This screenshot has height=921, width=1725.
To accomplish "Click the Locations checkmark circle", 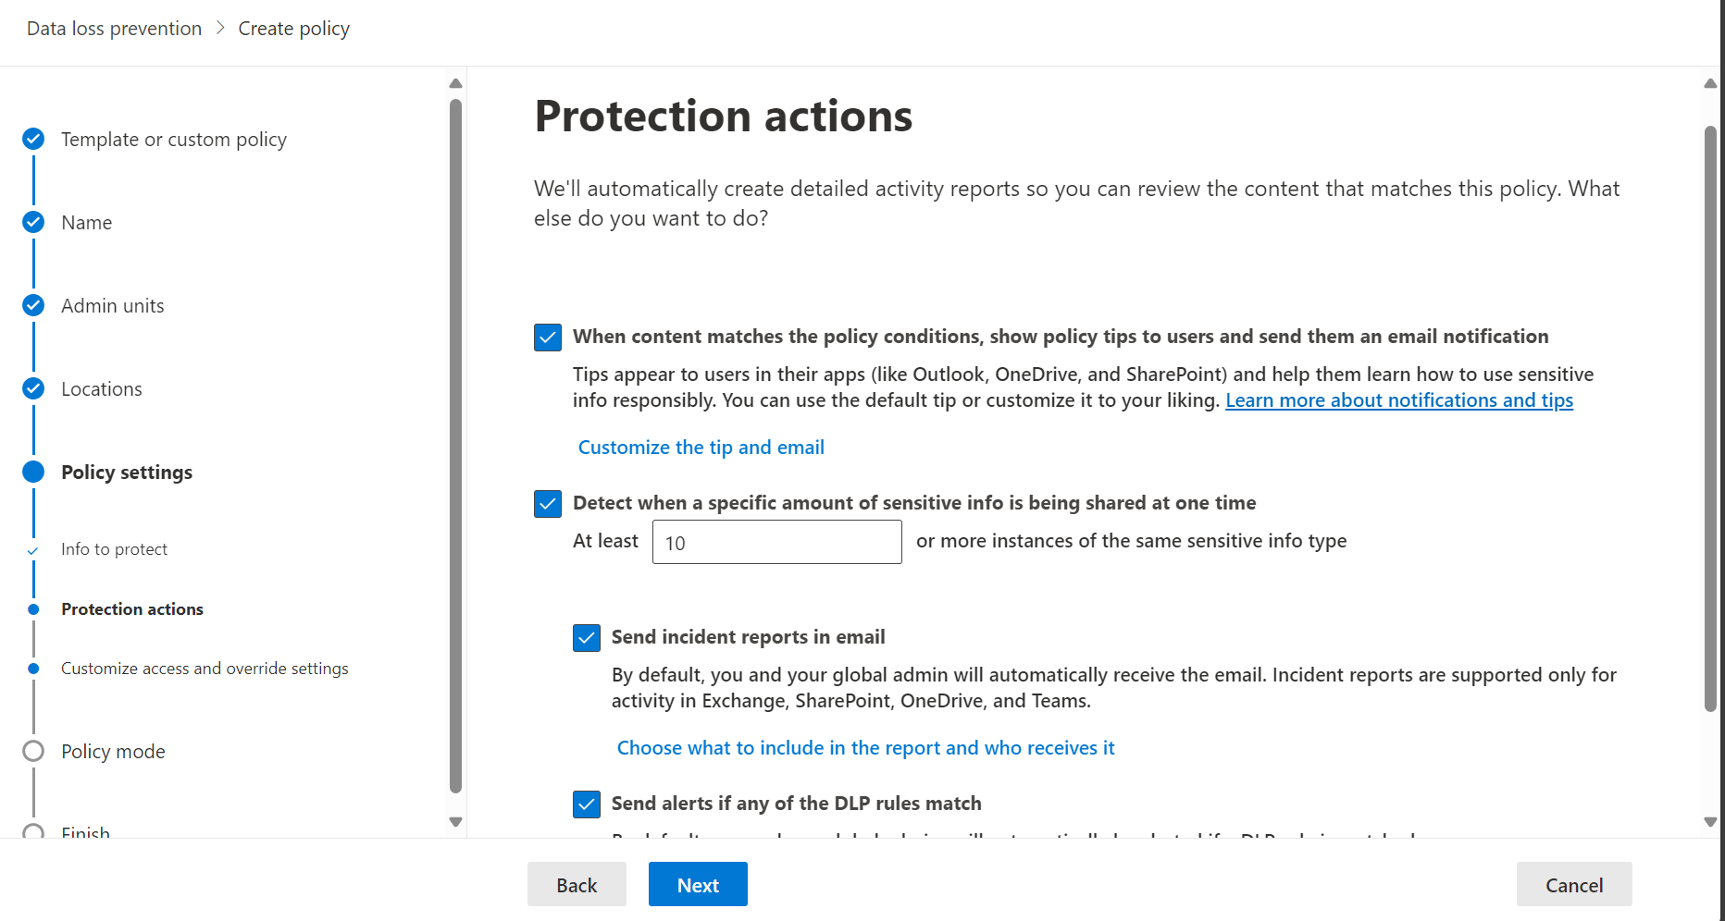I will point(33,388).
